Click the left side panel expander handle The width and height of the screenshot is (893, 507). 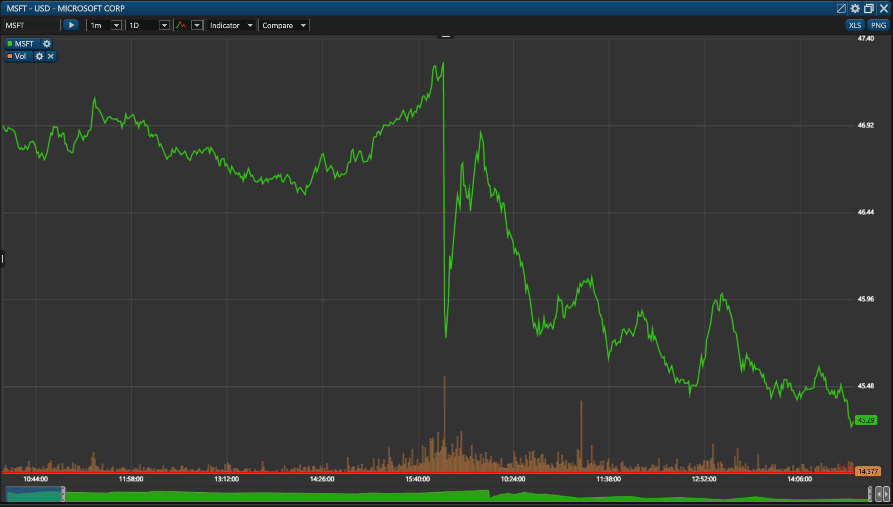pyautogui.click(x=2, y=259)
